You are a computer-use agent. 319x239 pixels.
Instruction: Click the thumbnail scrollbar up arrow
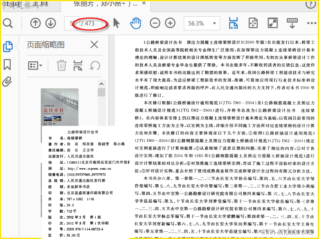click(102, 84)
